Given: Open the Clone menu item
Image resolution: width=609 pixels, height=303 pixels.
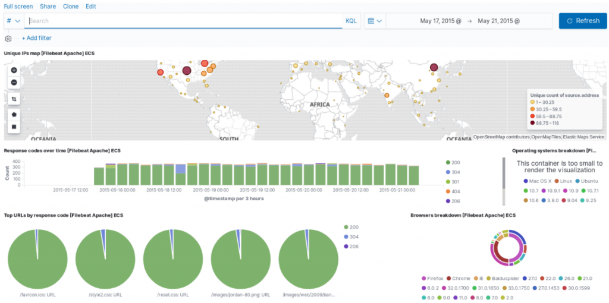Looking at the screenshot, I should (x=71, y=7).
